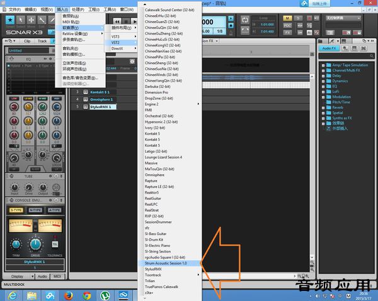Expand the Reverb folder
Screen dimensions: 378x301
[323, 107]
